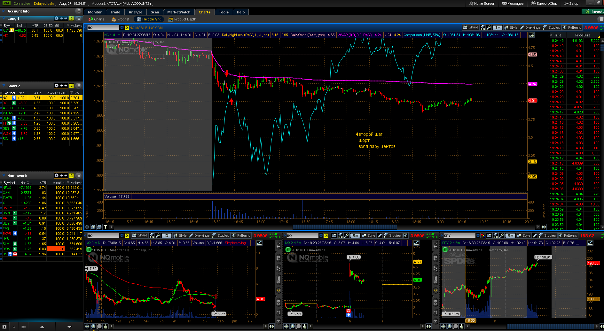The height and width of the screenshot is (331, 604).
Task: Switch to Monitor tab
Action: click(95, 12)
